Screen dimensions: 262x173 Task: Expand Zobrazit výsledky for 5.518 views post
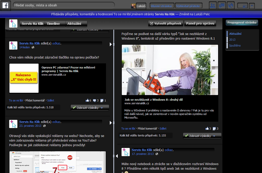point(90,108)
